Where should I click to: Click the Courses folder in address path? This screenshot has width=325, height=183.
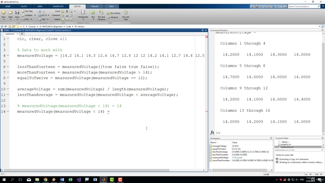[32, 26]
